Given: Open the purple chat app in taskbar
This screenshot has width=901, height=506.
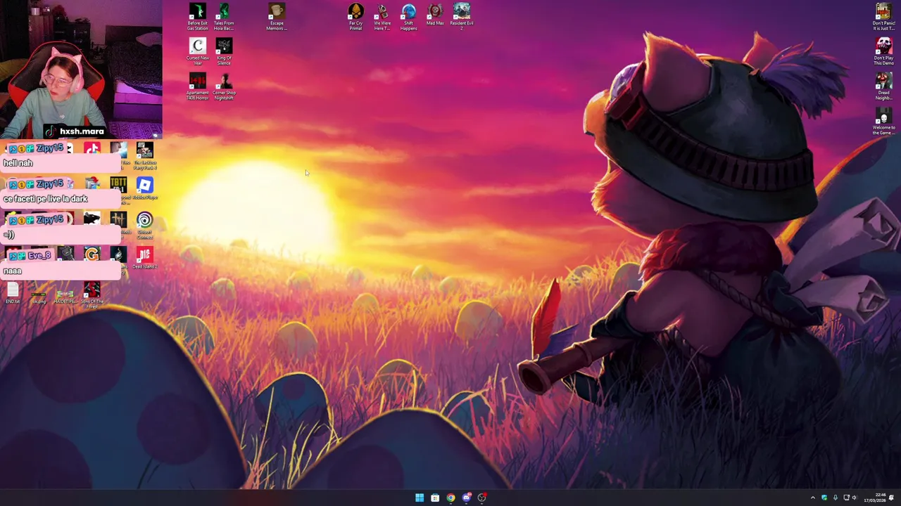Looking at the screenshot, I should tap(466, 498).
